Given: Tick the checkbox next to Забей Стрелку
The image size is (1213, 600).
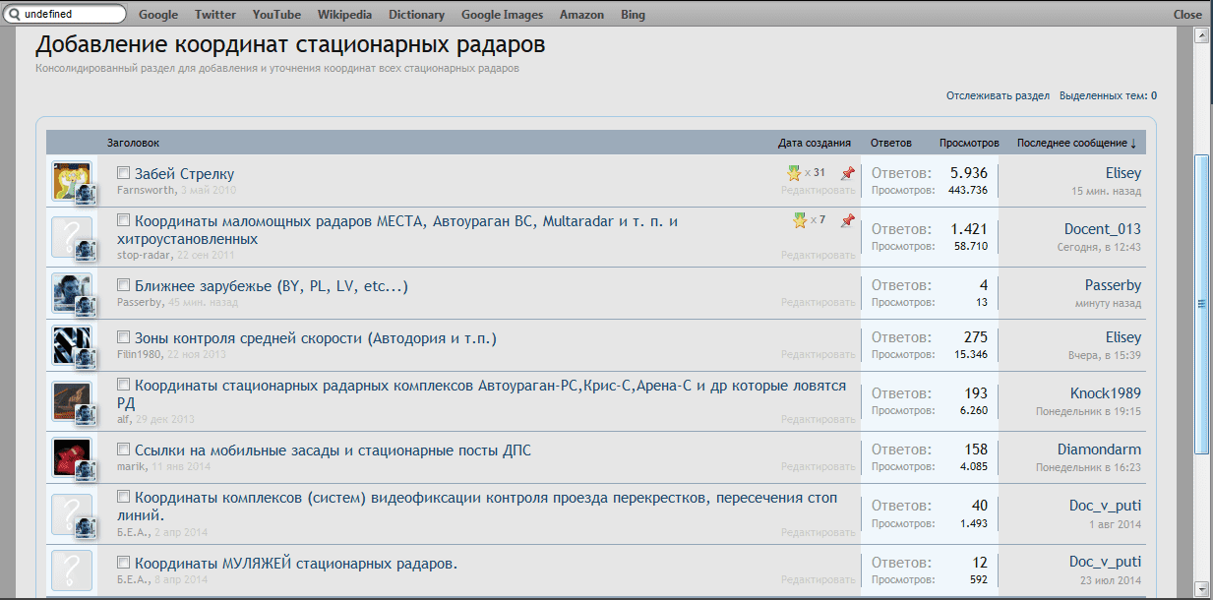Looking at the screenshot, I should coord(124,173).
